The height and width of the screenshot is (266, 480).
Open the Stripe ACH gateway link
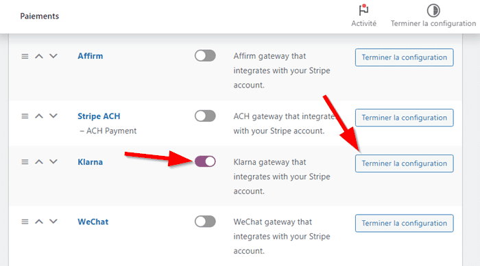(x=99, y=116)
